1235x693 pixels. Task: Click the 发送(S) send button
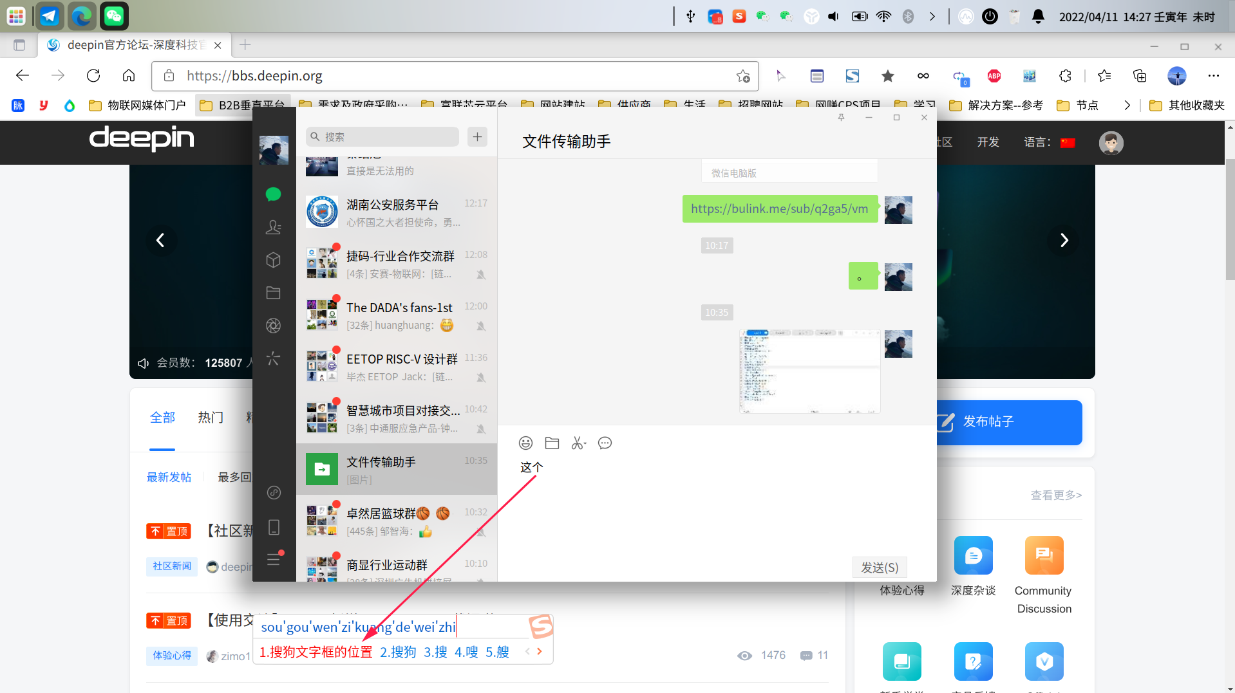(x=880, y=567)
